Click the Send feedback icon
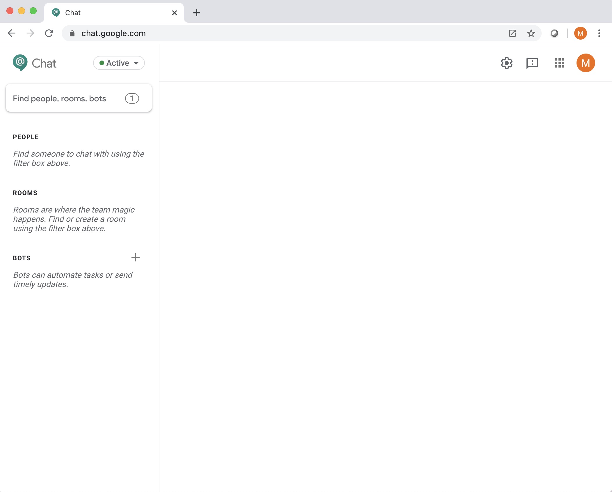 pyautogui.click(x=532, y=63)
